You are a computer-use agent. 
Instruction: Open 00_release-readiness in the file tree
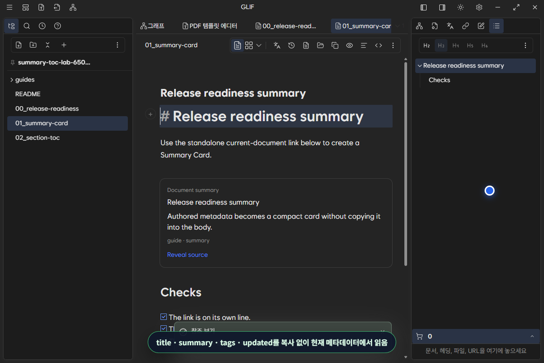(68, 108)
